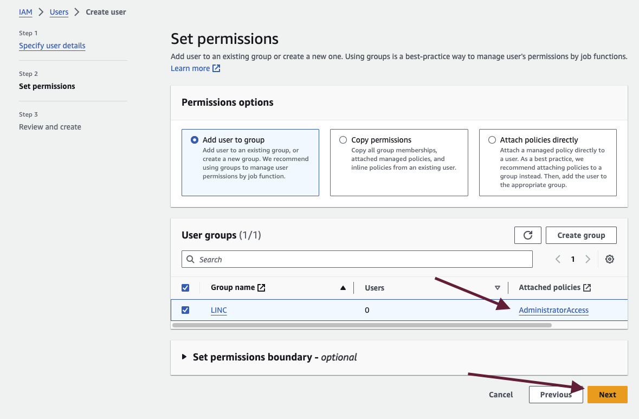Screen dimensions: 639x419
Task: Select Attach policies directly radio option
Action: tap(492, 140)
